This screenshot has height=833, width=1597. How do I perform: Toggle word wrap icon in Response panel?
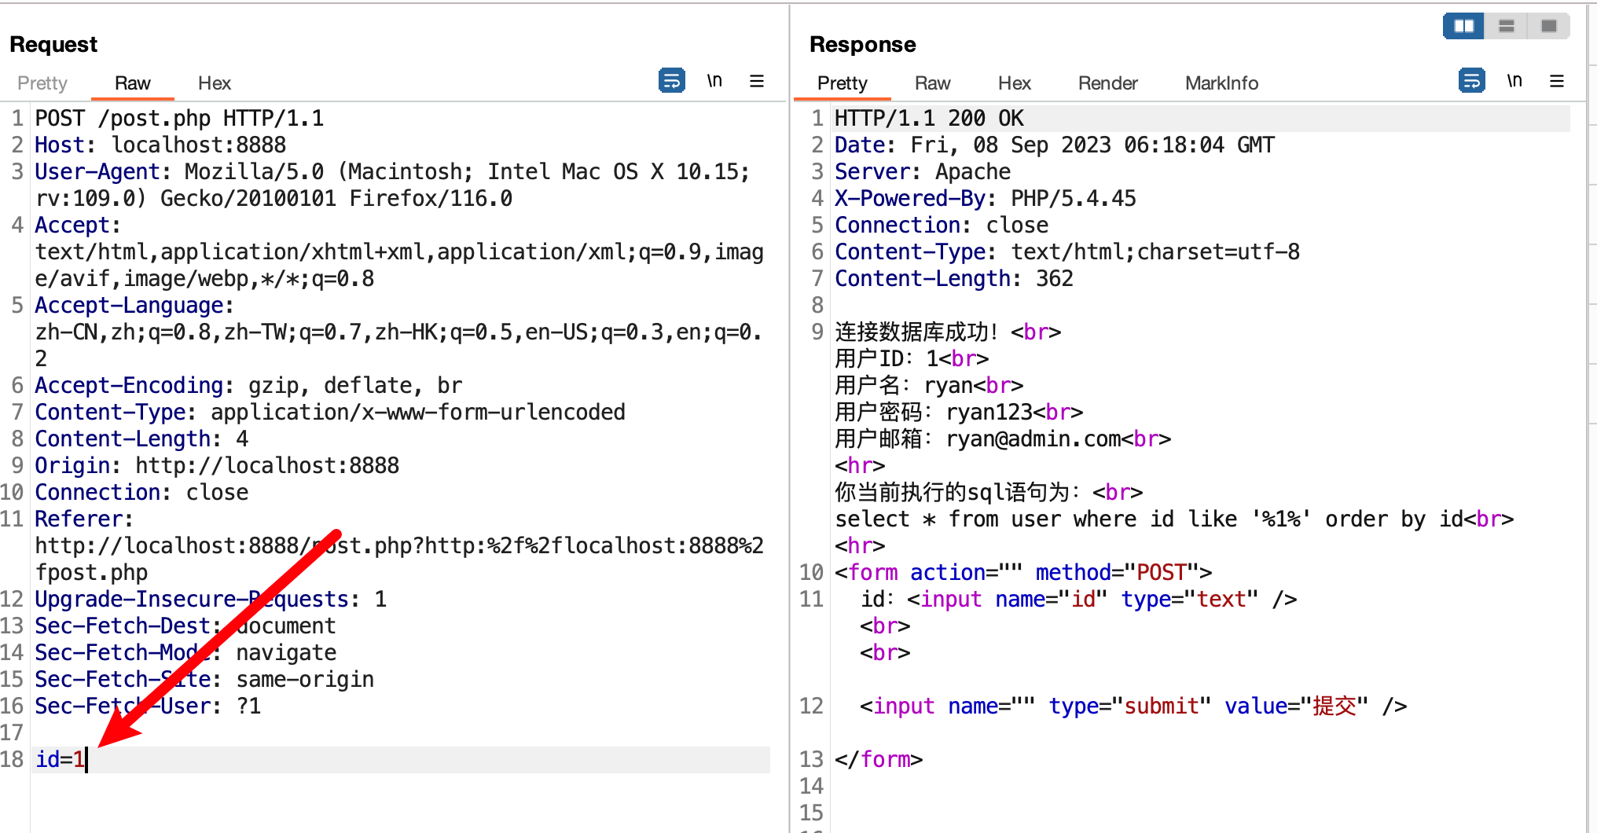tap(1472, 80)
